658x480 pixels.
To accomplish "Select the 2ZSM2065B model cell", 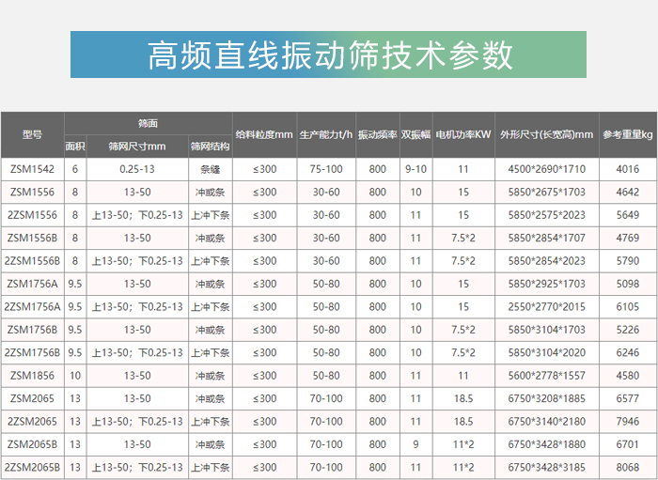I will point(32,467).
